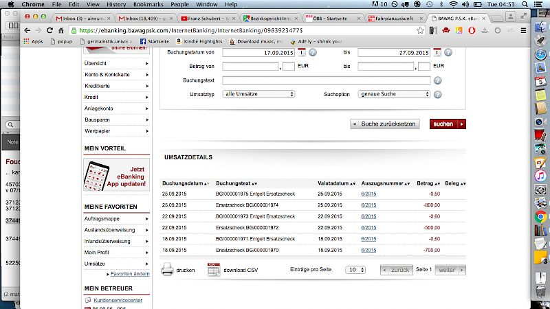Bookmark page with the star icon
The height and width of the screenshot is (309, 550).
tap(420, 30)
